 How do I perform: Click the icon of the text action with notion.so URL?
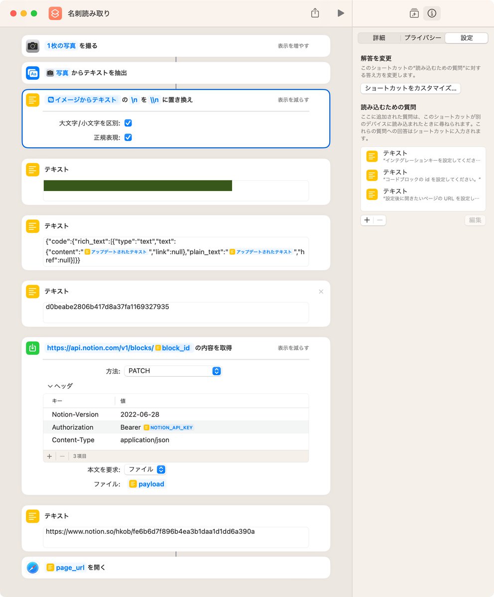(x=33, y=516)
